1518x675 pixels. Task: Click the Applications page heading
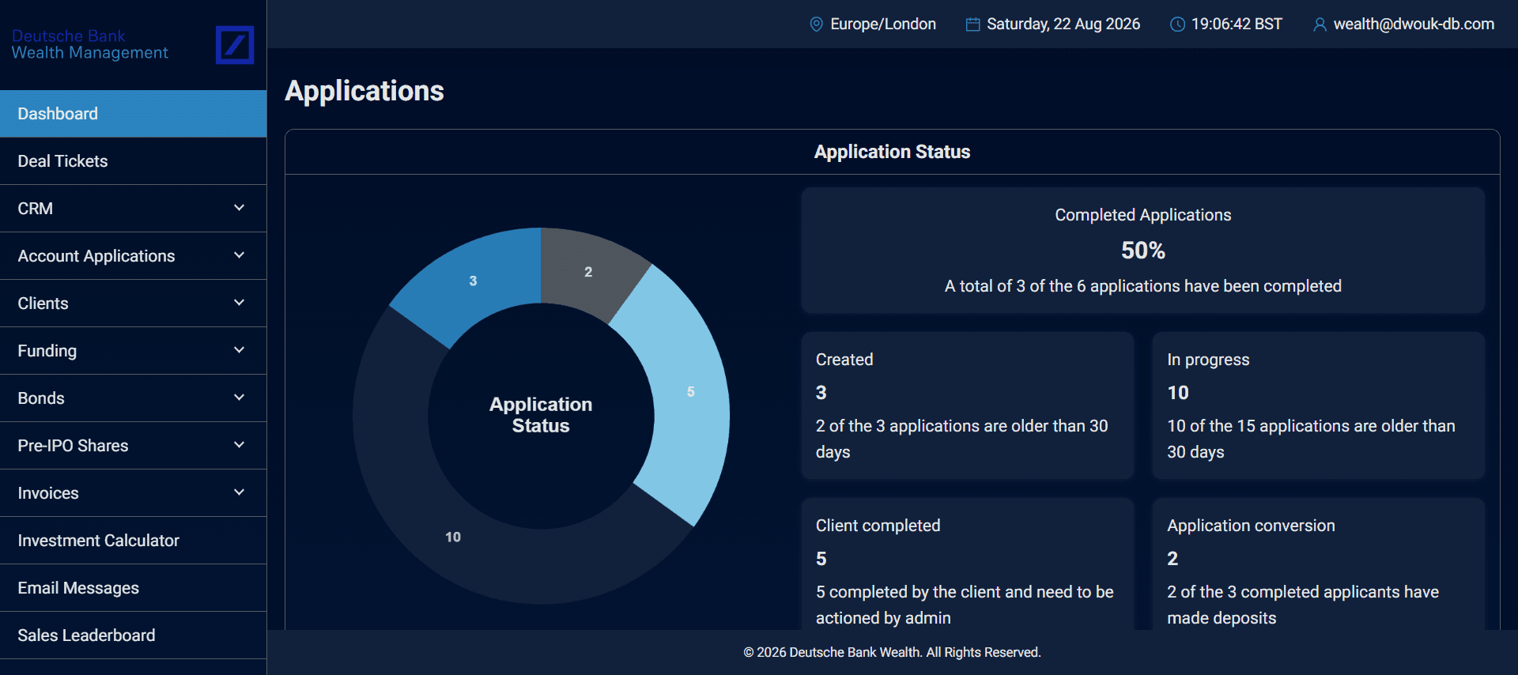(364, 91)
